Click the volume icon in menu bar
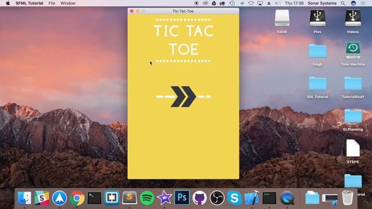Viewport: 372px width, 209px height. click(x=278, y=3)
